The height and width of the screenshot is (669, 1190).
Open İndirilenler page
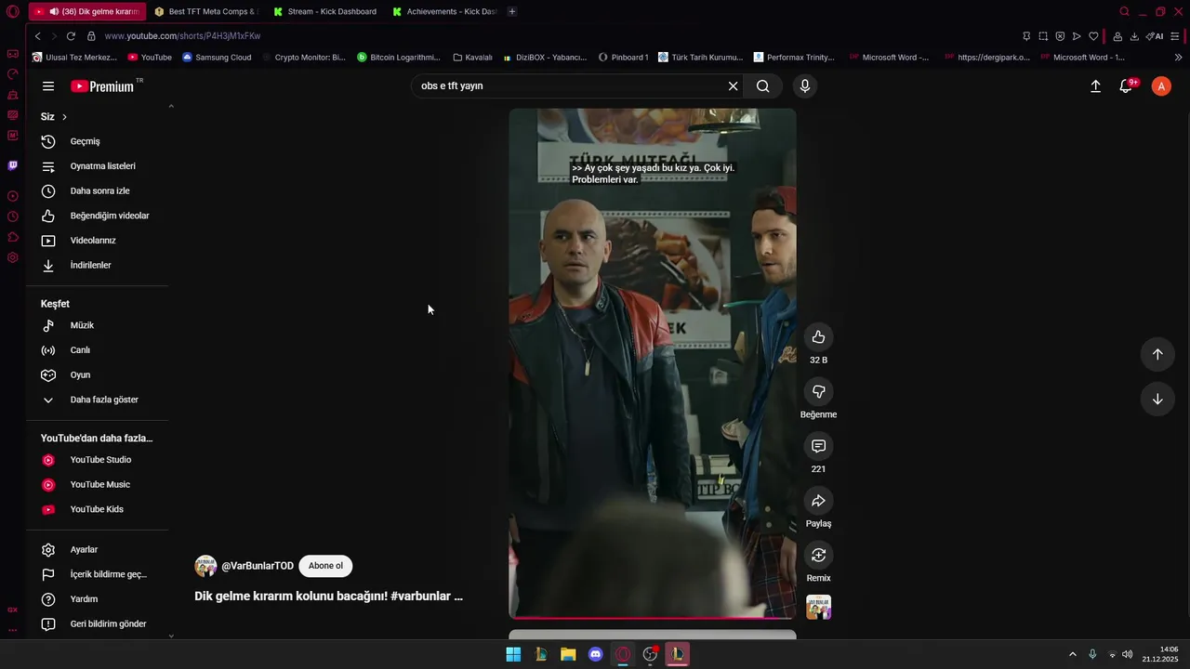pyautogui.click(x=98, y=266)
